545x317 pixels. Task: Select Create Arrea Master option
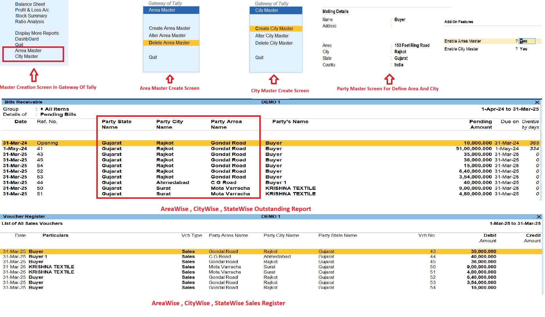pos(169,28)
